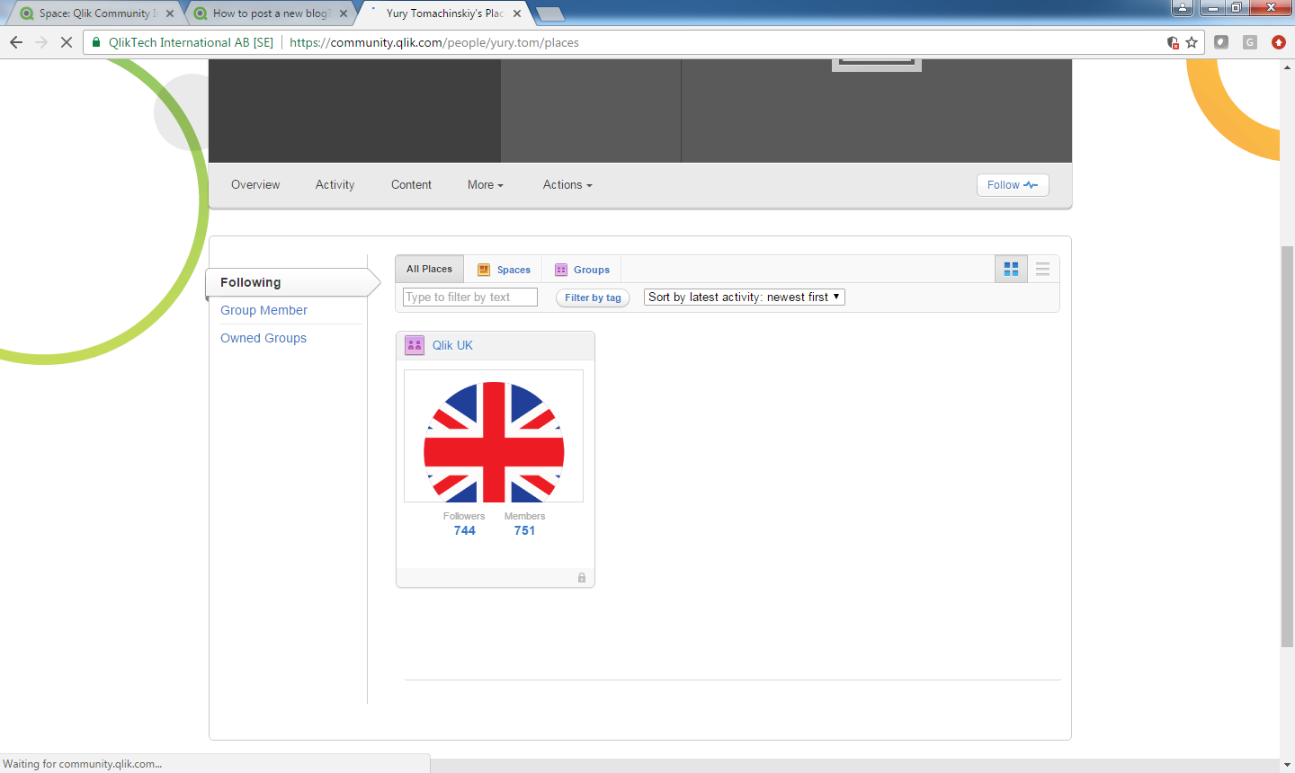This screenshot has height=773, width=1295.
Task: Click the shield extension icon in address bar
Action: (x=1173, y=42)
